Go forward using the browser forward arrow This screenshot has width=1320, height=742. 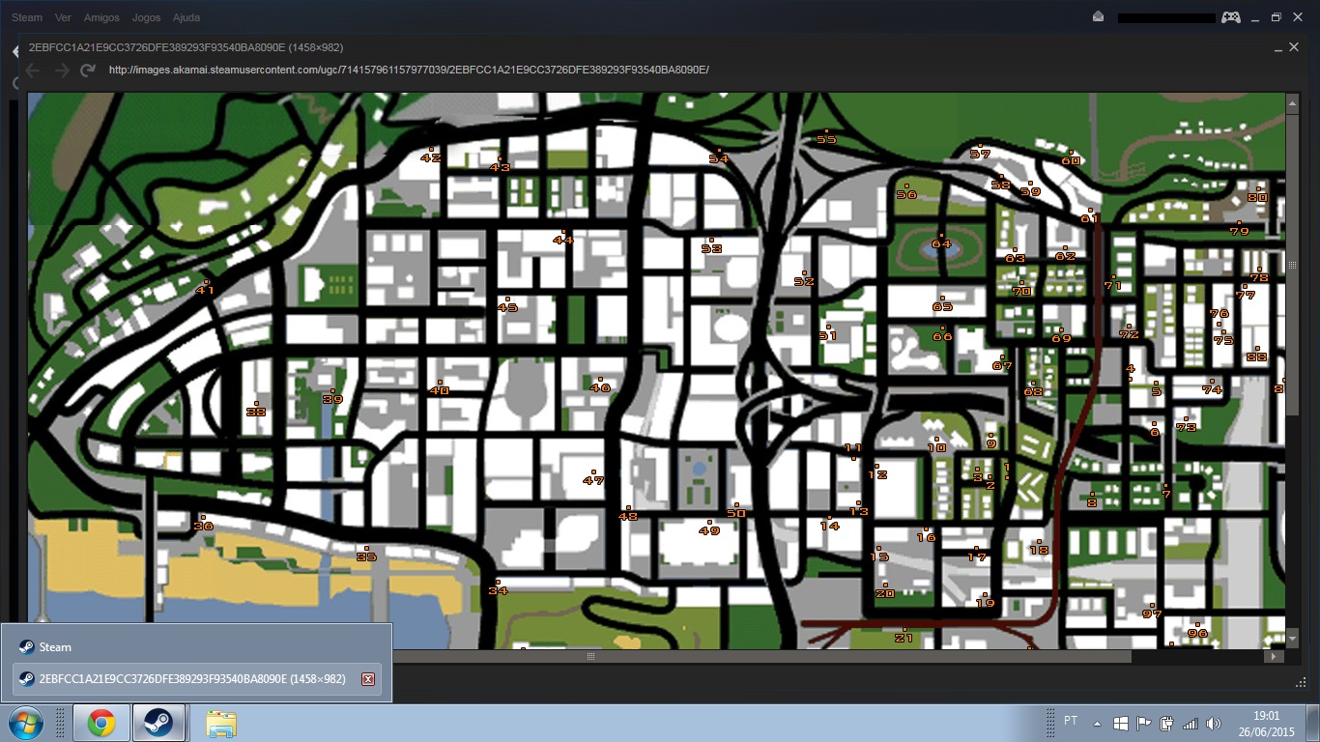click(62, 71)
